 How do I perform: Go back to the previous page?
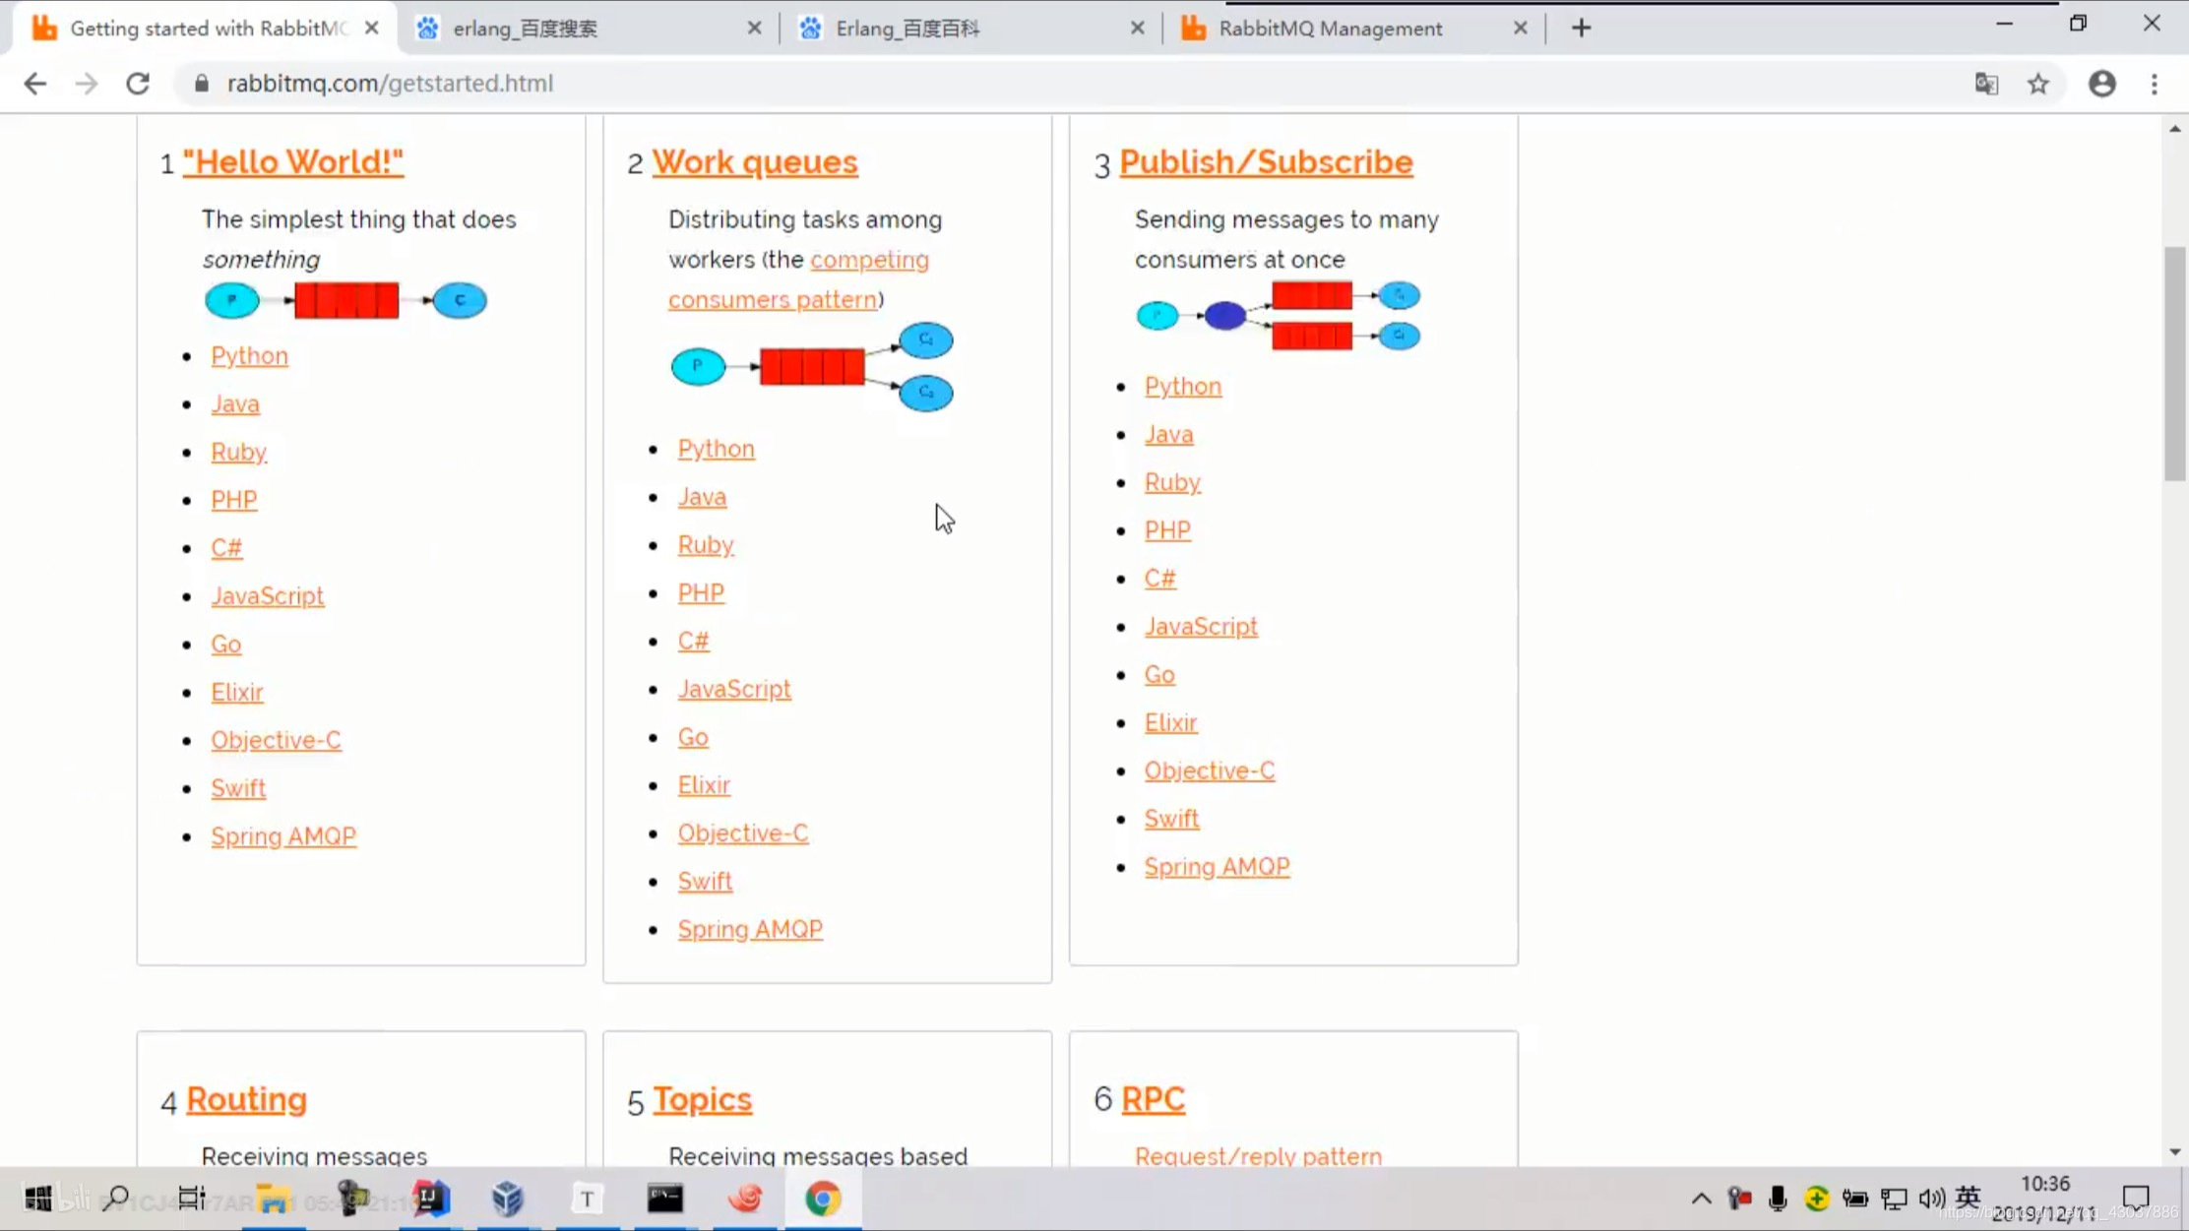pyautogui.click(x=35, y=84)
